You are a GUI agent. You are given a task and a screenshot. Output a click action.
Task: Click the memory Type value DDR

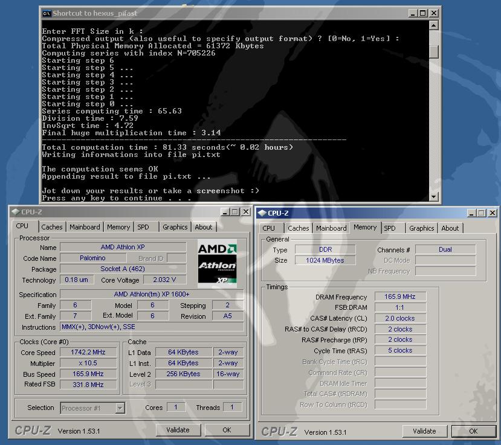tap(325, 249)
